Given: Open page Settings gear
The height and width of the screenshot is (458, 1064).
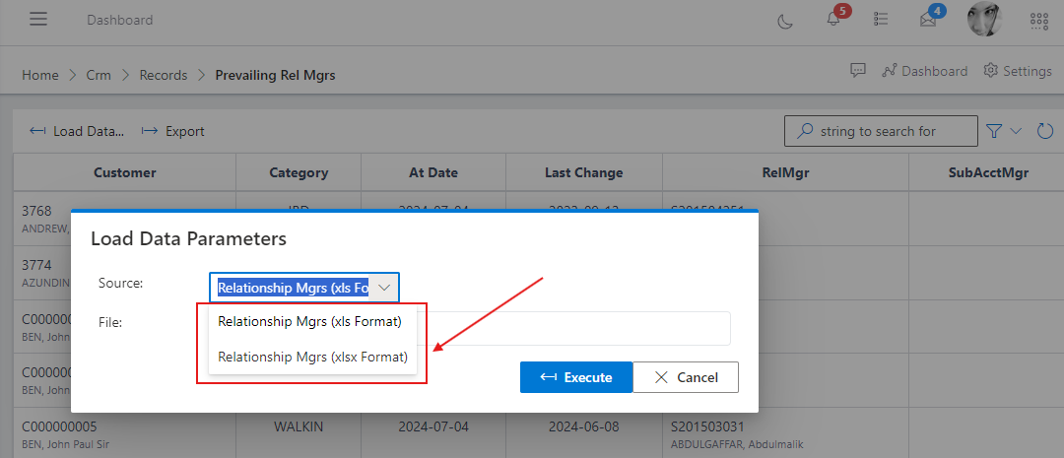Looking at the screenshot, I should tap(1017, 71).
